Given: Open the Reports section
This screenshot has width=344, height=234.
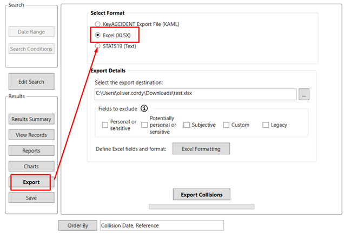Looking at the screenshot, I should click(31, 150).
